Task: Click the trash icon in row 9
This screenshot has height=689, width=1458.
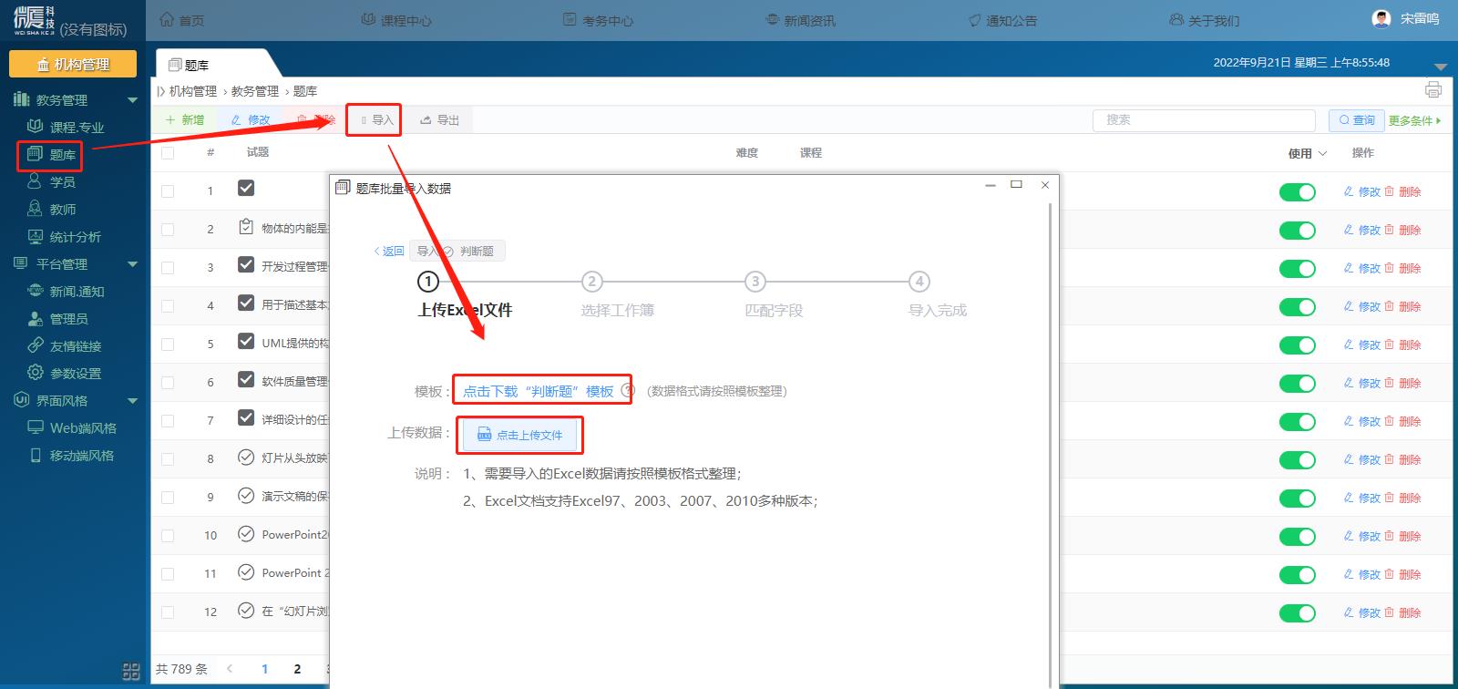Action: (x=1390, y=498)
